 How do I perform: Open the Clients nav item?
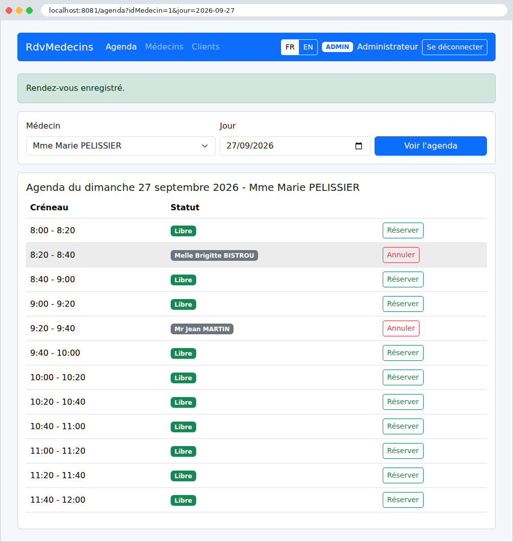pyautogui.click(x=205, y=46)
